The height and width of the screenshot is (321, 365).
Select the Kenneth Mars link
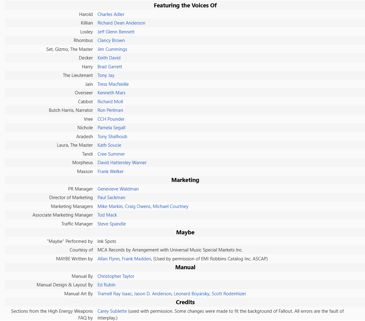pyautogui.click(x=111, y=93)
